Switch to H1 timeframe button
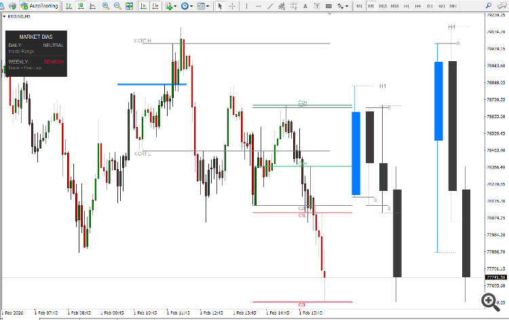The height and width of the screenshot is (320, 509). point(407,6)
